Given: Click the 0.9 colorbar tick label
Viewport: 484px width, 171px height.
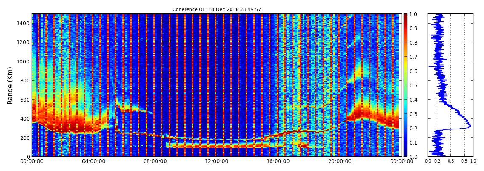Looking at the screenshot, I should click(414, 28).
